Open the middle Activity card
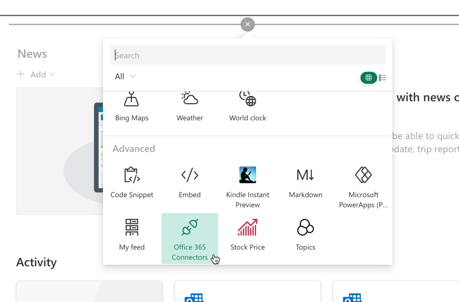The image size is (459, 302). 247,291
